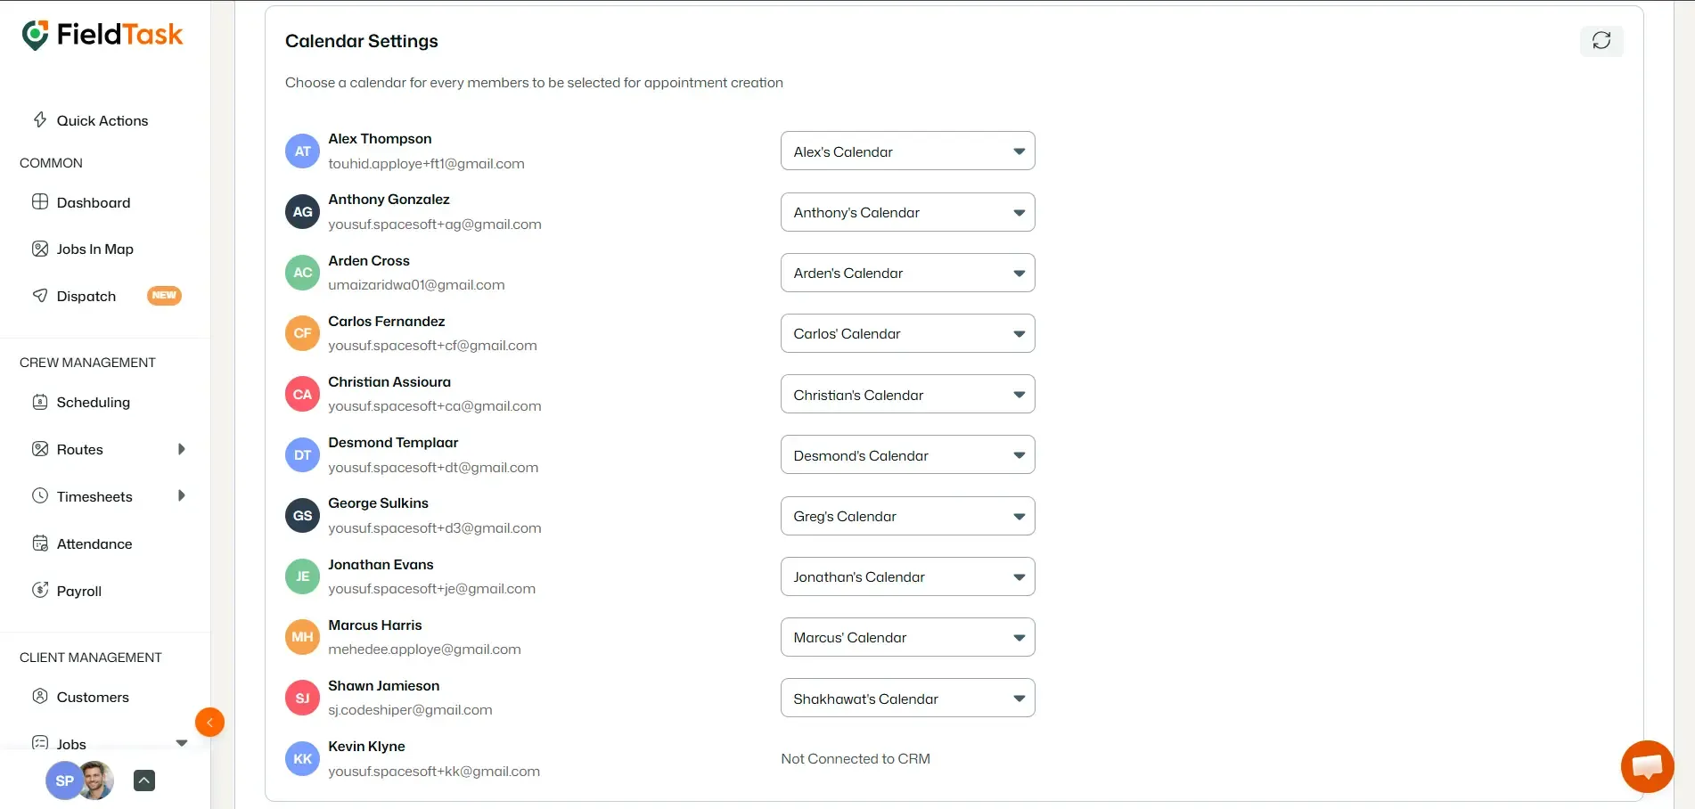The height and width of the screenshot is (809, 1695).
Task: Open Greg's Calendar dropdown for George Sulkins
Action: [907, 516]
